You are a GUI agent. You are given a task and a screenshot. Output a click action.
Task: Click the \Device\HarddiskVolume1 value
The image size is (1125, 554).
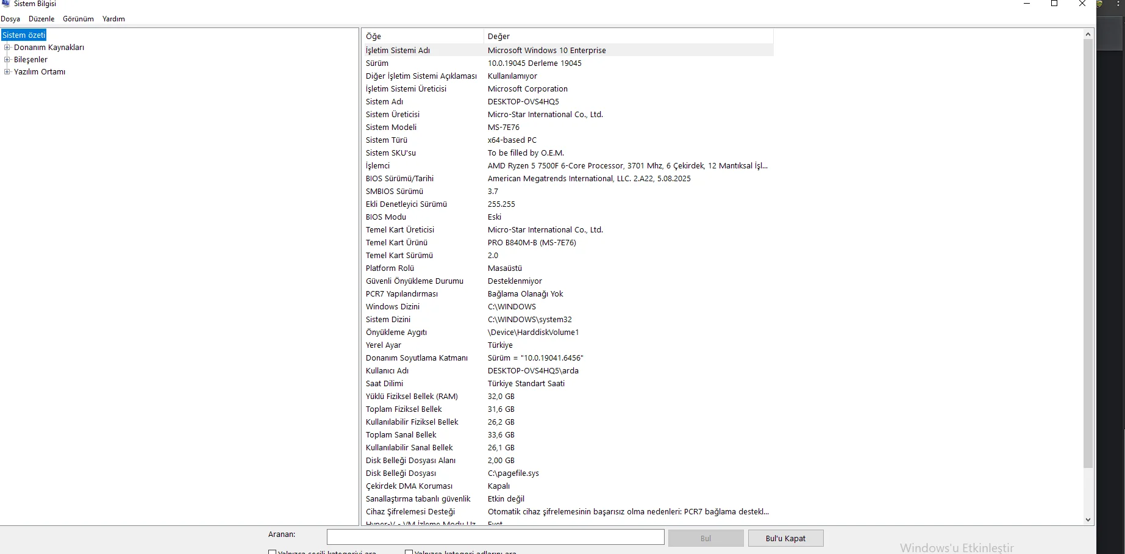point(534,332)
